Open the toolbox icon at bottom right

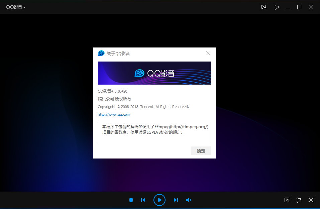(x=287, y=200)
